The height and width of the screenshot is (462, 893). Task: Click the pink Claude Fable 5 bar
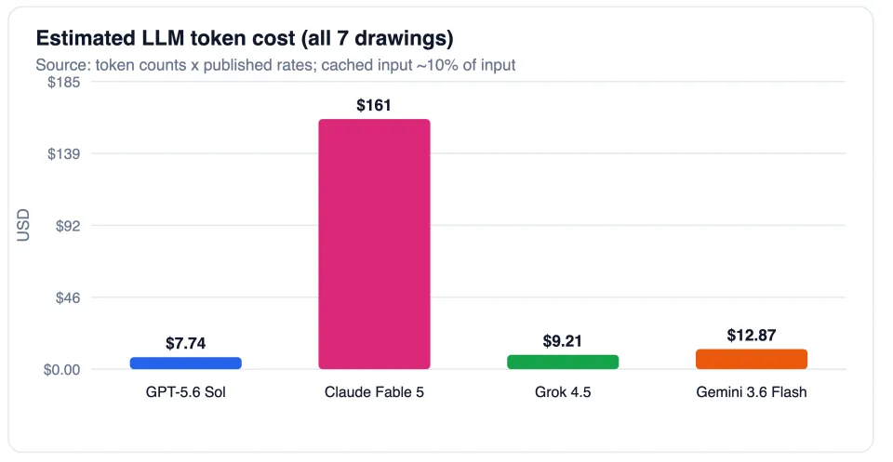tap(374, 244)
